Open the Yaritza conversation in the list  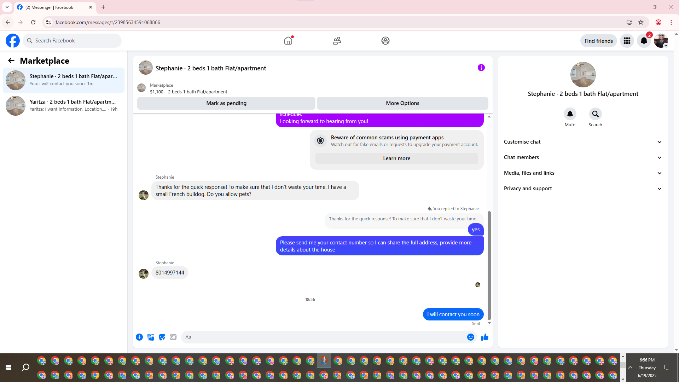[x=64, y=106]
